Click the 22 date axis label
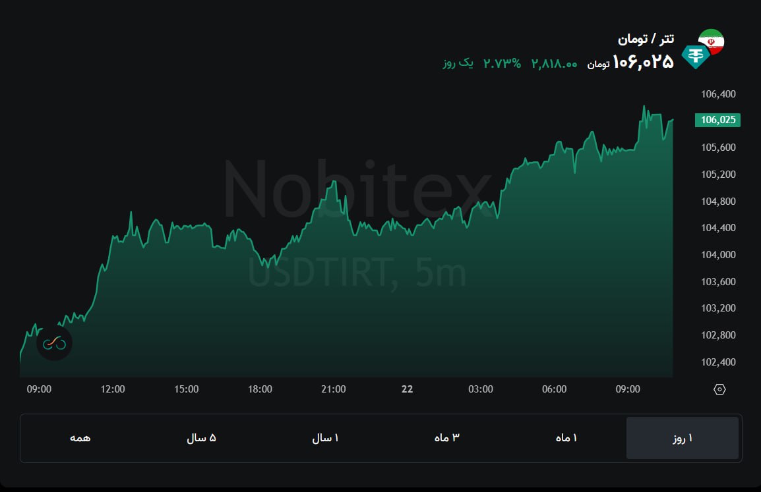761x492 pixels. (x=407, y=389)
